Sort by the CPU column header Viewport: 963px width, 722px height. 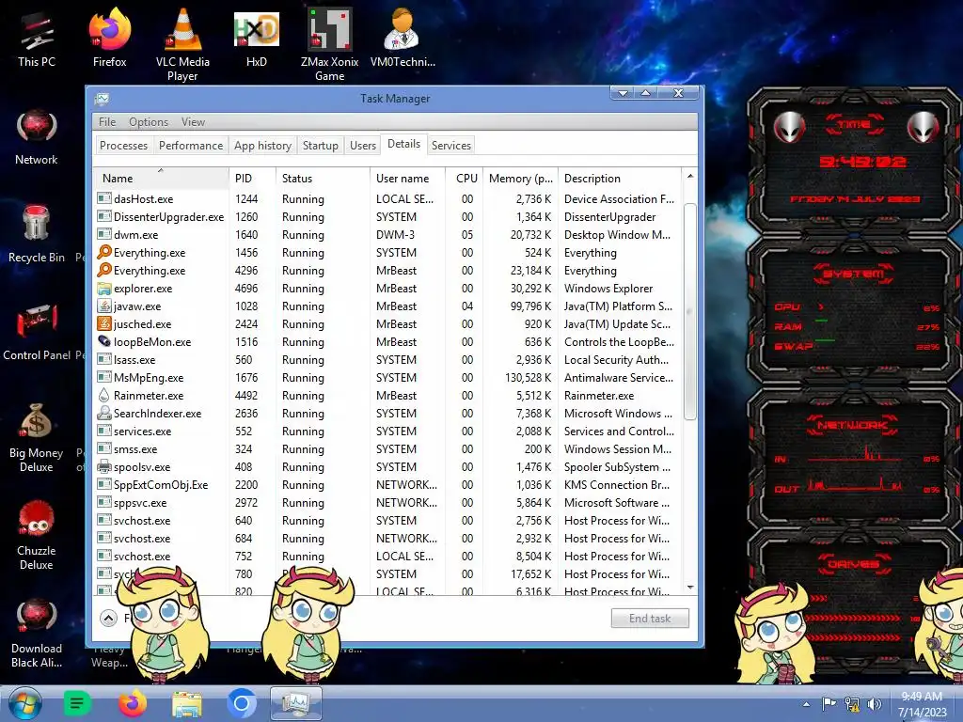tap(465, 178)
